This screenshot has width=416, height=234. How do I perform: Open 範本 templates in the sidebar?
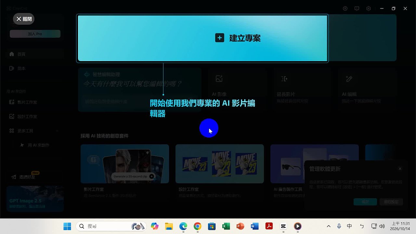pyautogui.click(x=35, y=68)
